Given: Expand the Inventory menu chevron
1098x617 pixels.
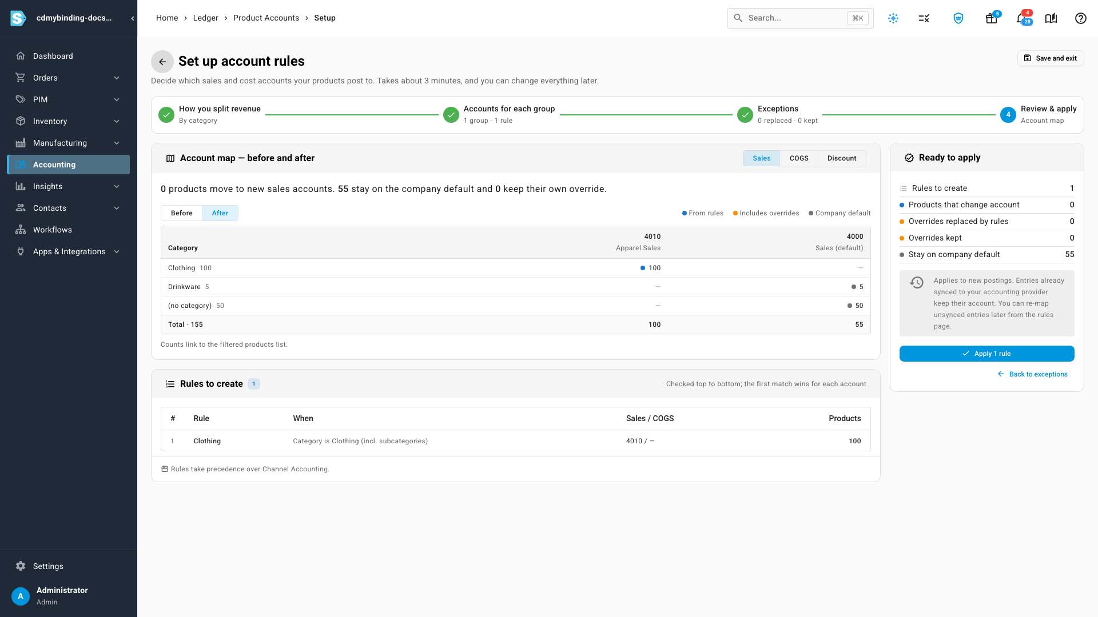Looking at the screenshot, I should click(117, 121).
